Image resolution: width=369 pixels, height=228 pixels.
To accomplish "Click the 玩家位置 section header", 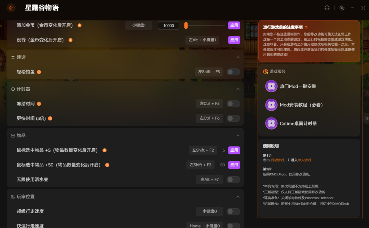I will tap(26, 197).
